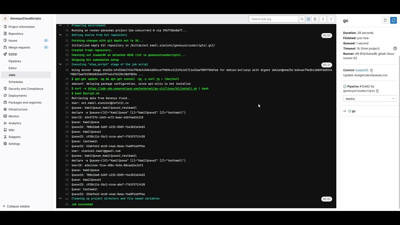Click the Timeout help question icon
The image size is (400, 225).
[x=395, y=48]
